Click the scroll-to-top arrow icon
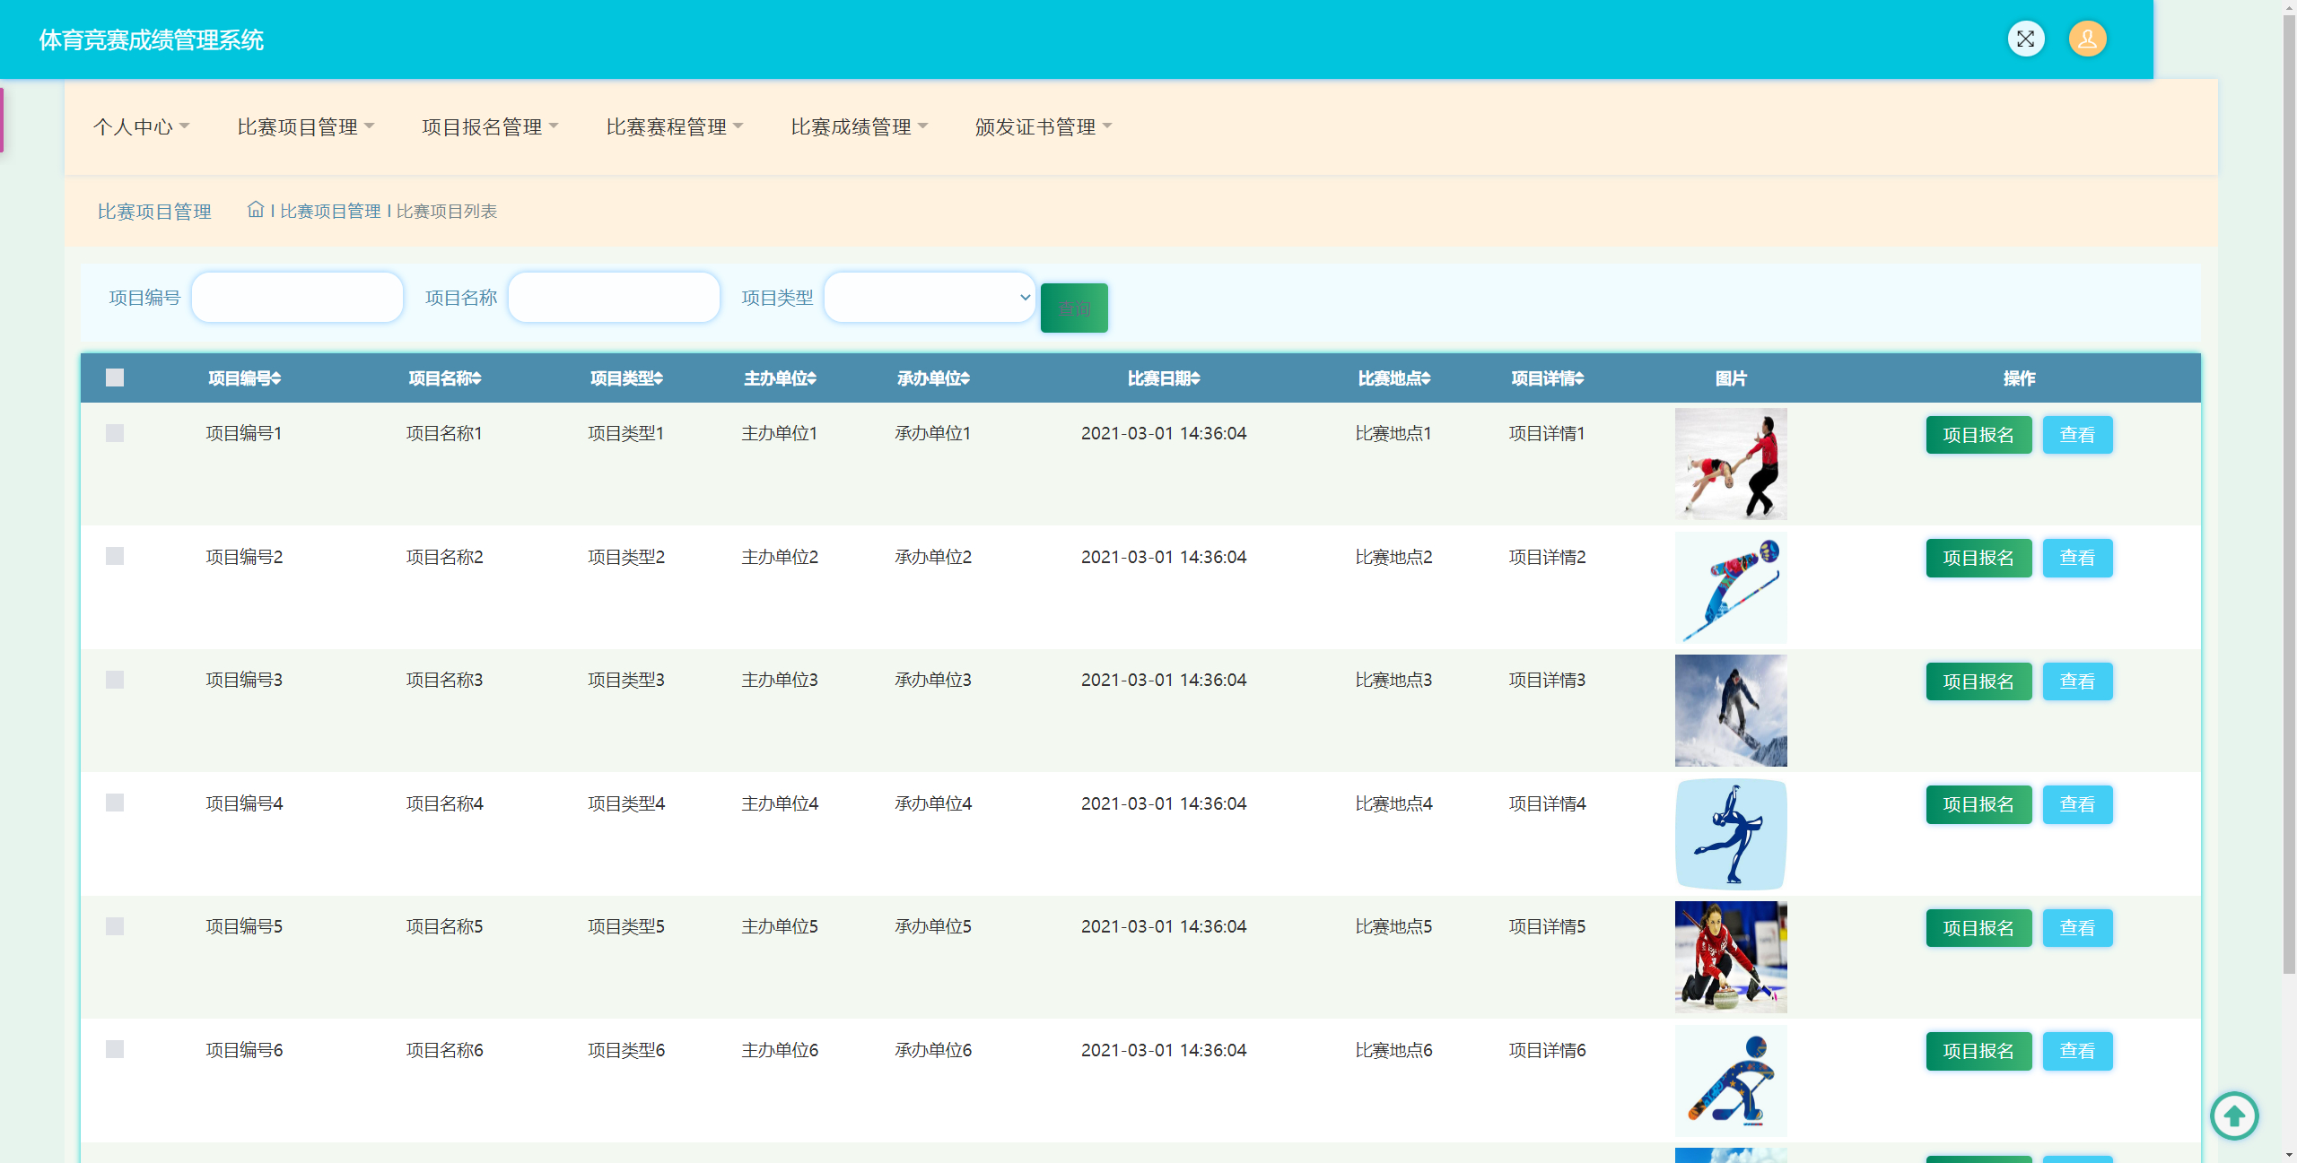The height and width of the screenshot is (1163, 2297). pyautogui.click(x=2233, y=1115)
